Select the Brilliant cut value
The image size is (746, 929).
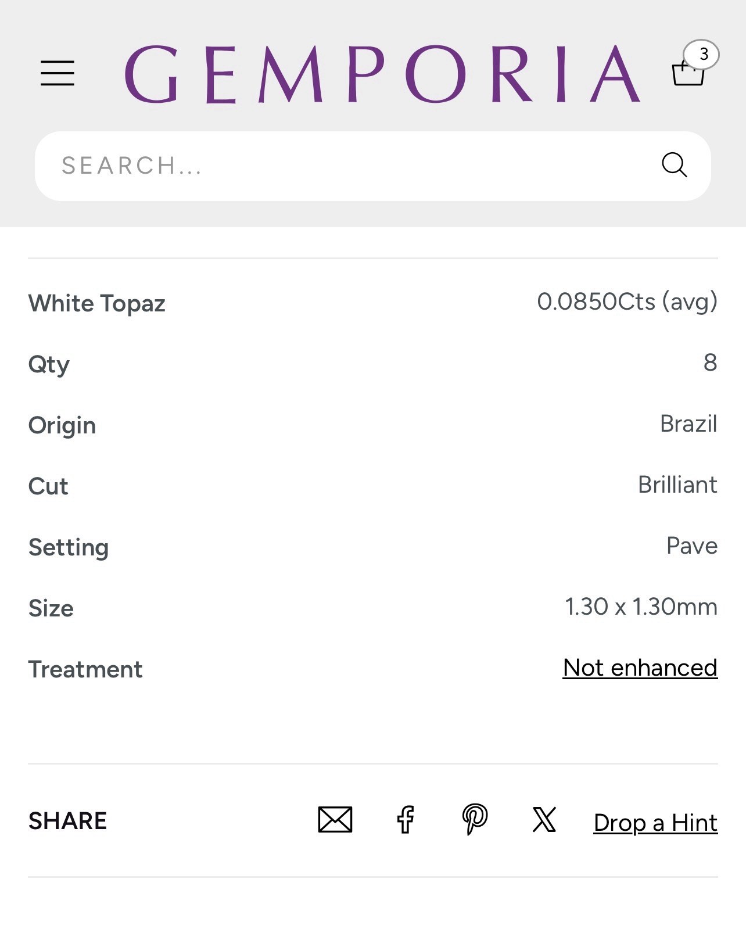click(x=677, y=485)
